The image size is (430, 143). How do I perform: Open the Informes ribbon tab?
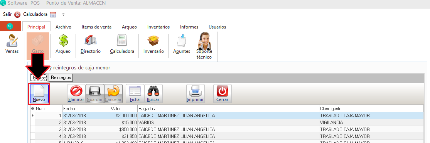pos(189,27)
